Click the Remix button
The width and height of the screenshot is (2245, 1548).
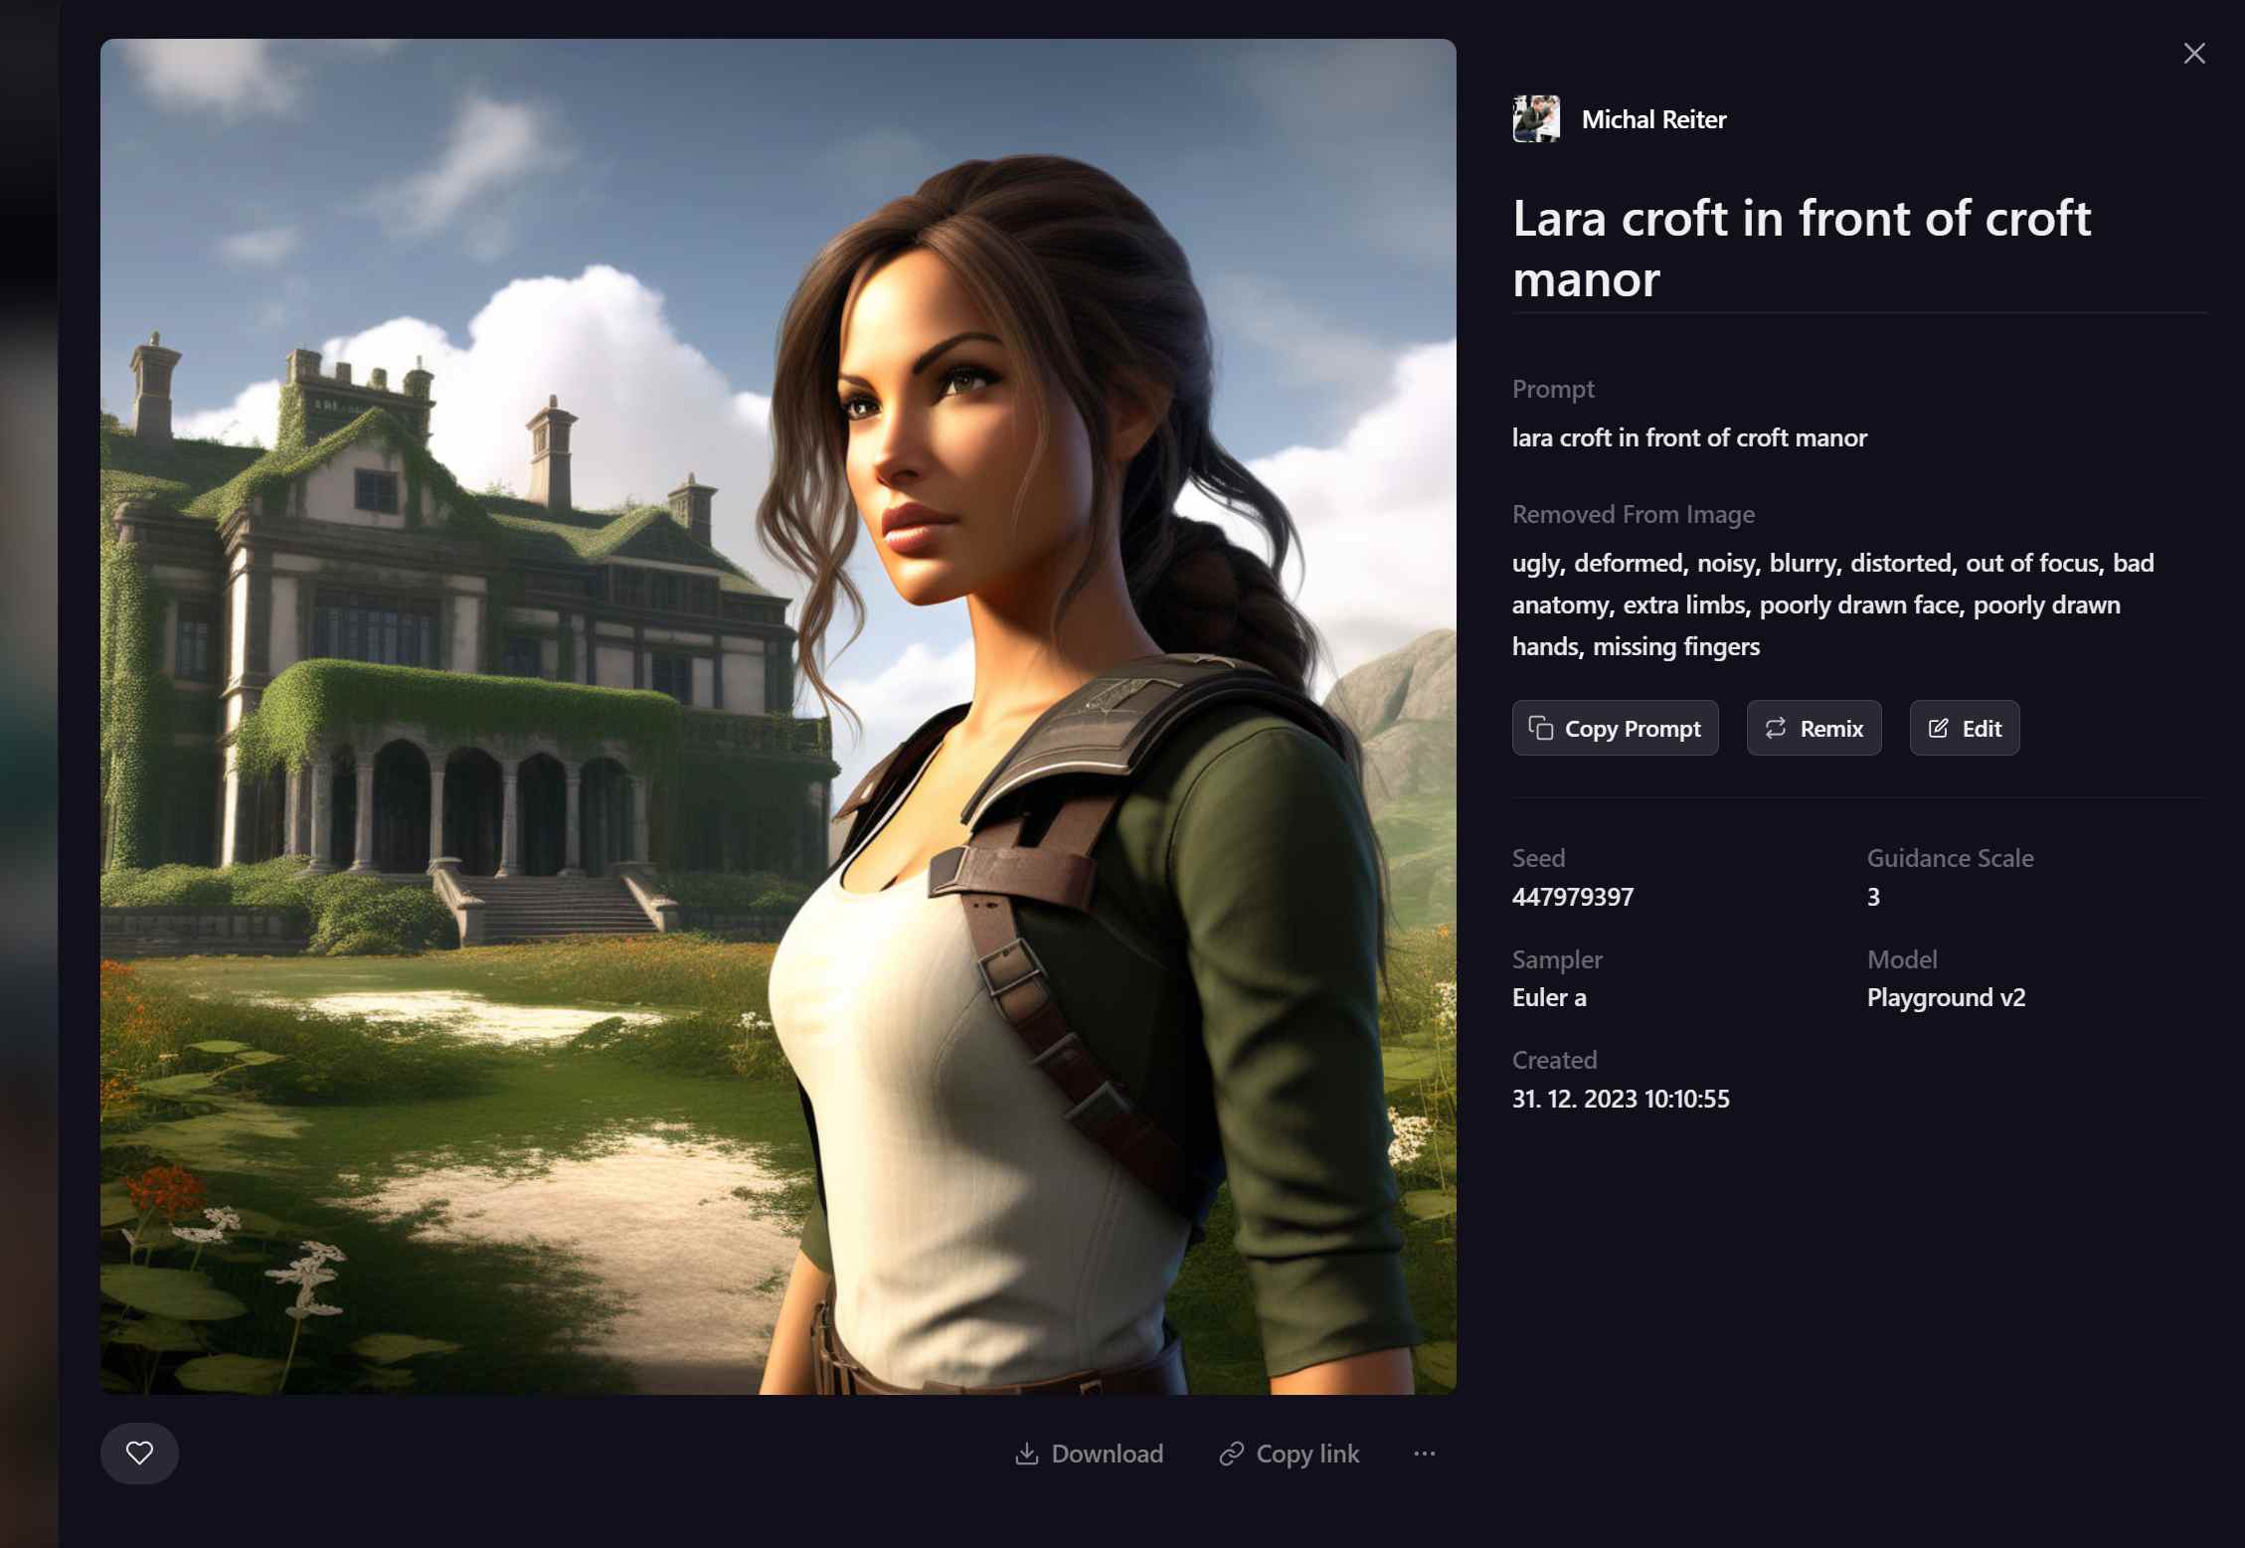tap(1813, 728)
